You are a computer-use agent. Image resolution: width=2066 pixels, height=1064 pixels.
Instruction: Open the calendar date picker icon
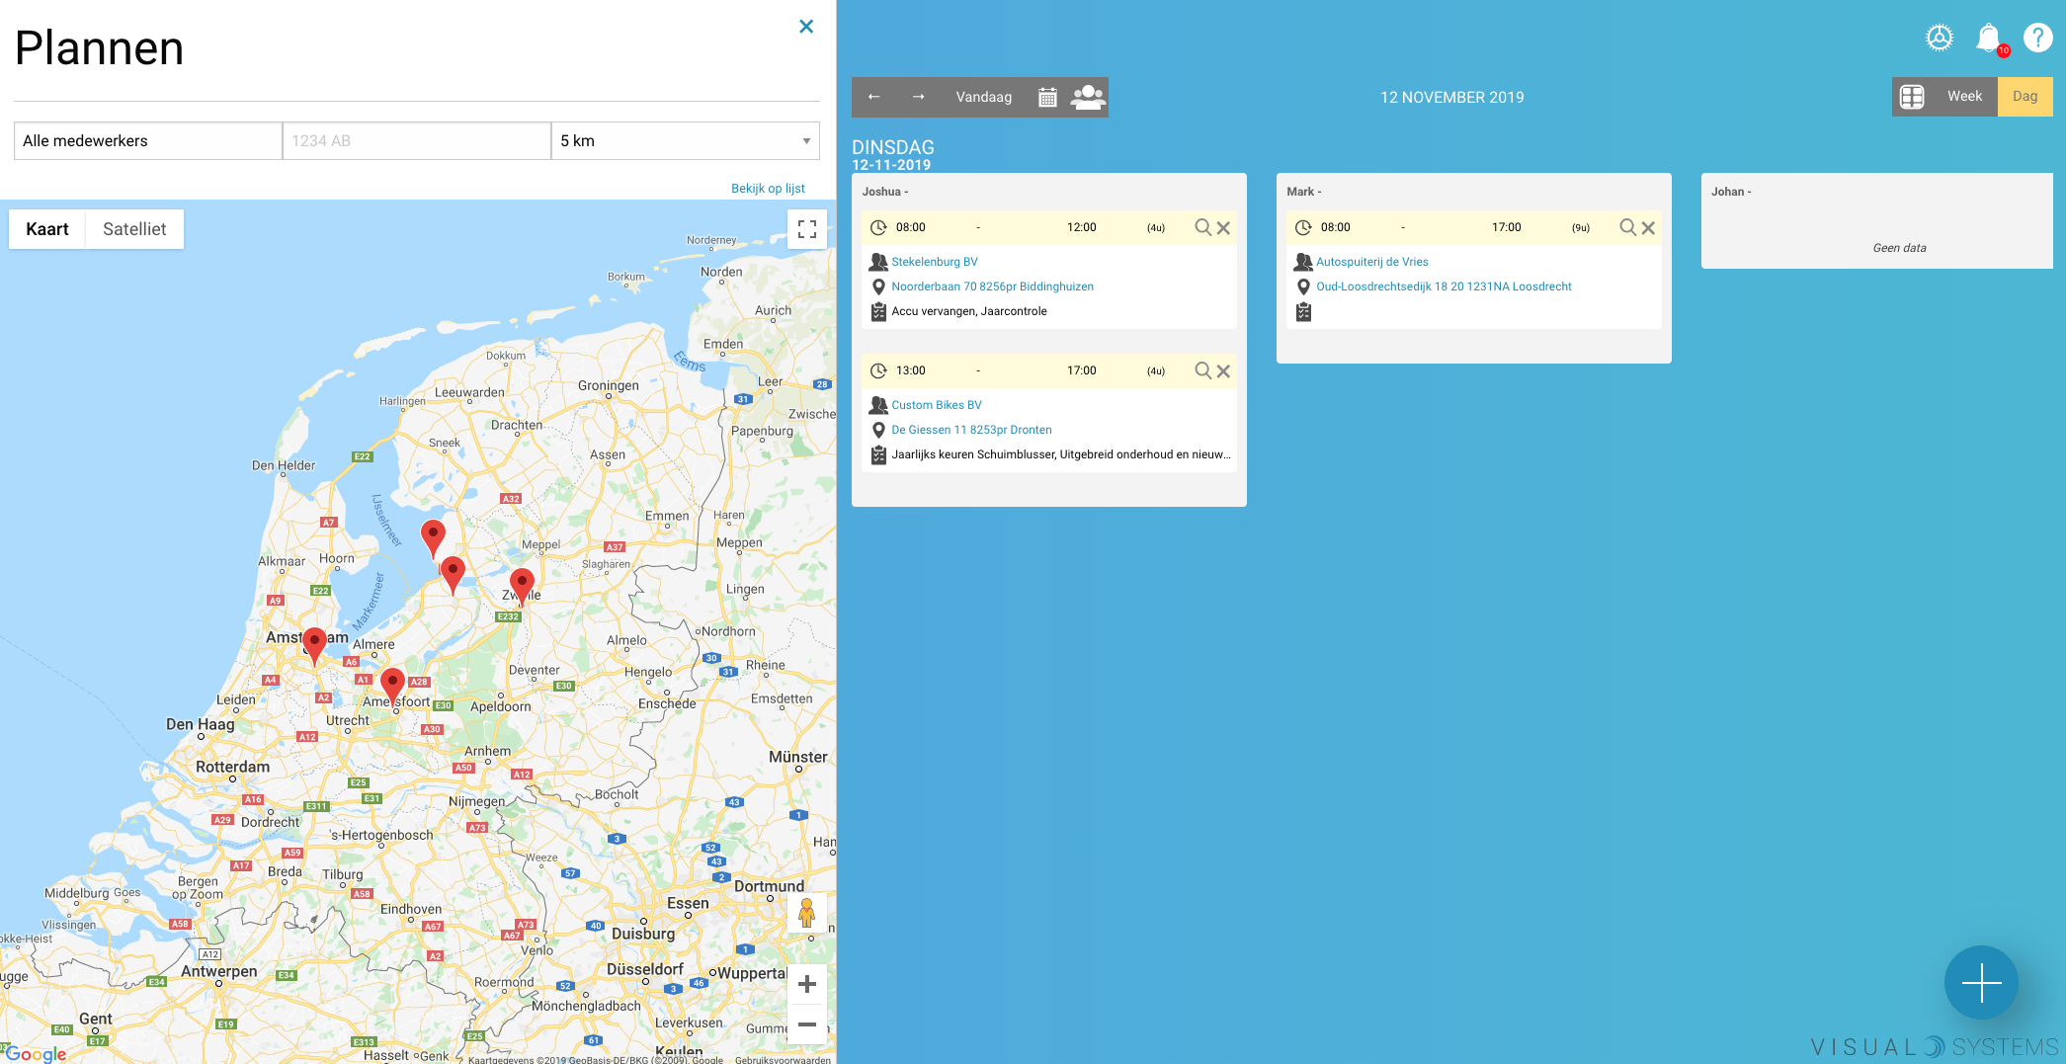coord(1047,97)
